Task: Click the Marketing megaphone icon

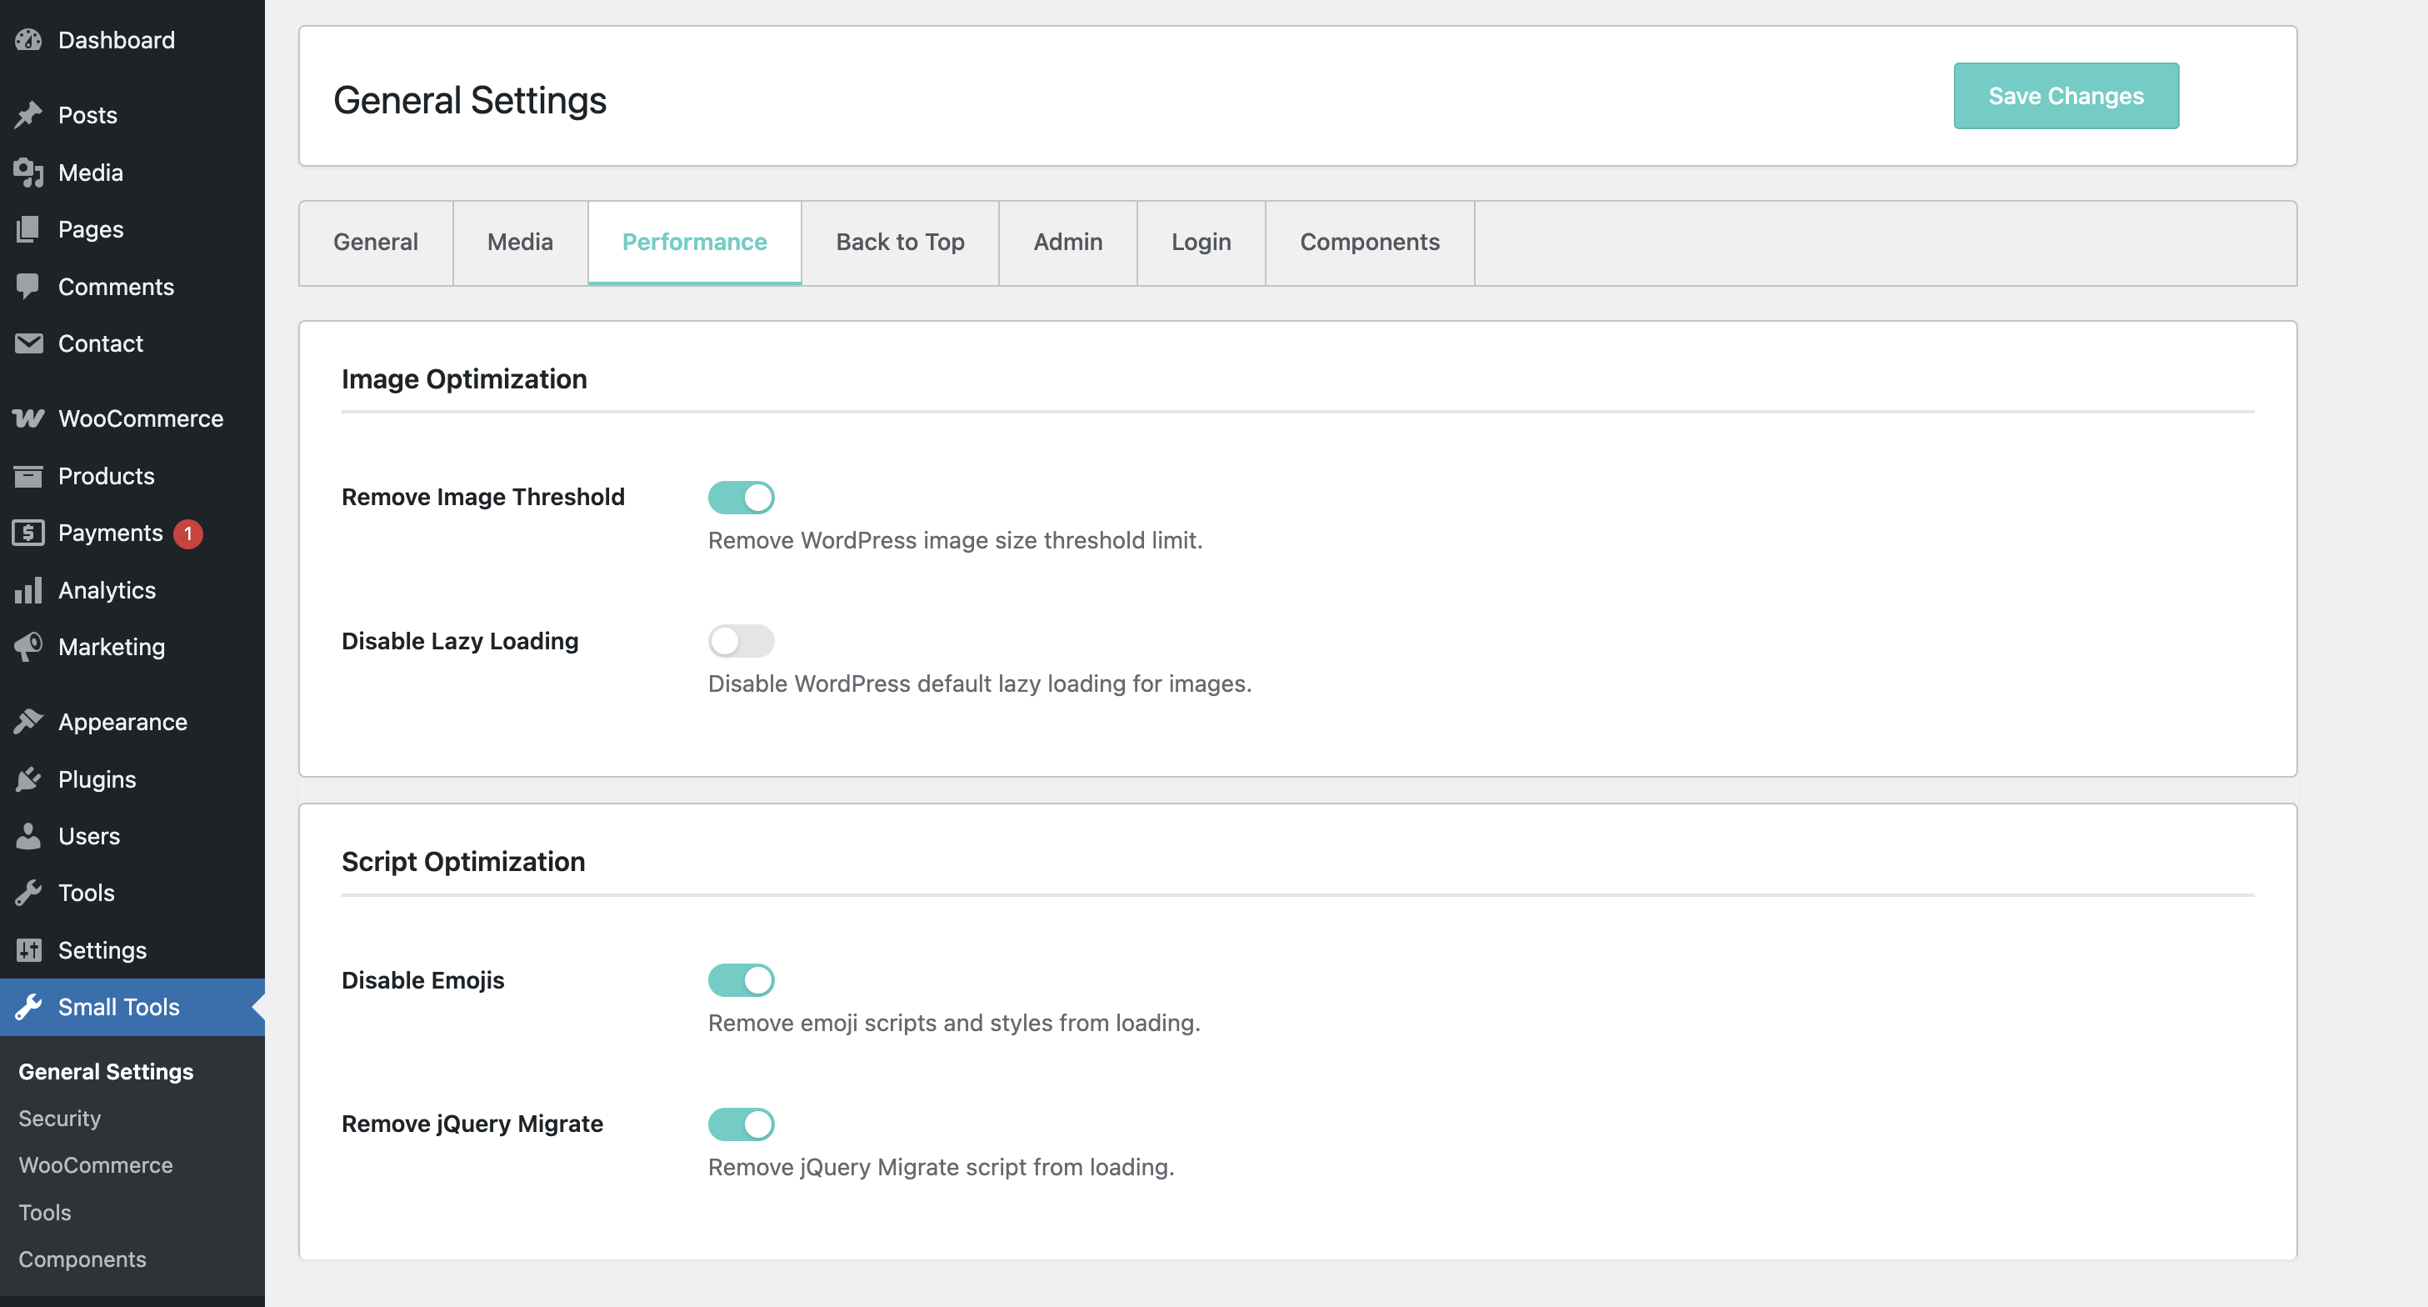Action: (x=28, y=647)
